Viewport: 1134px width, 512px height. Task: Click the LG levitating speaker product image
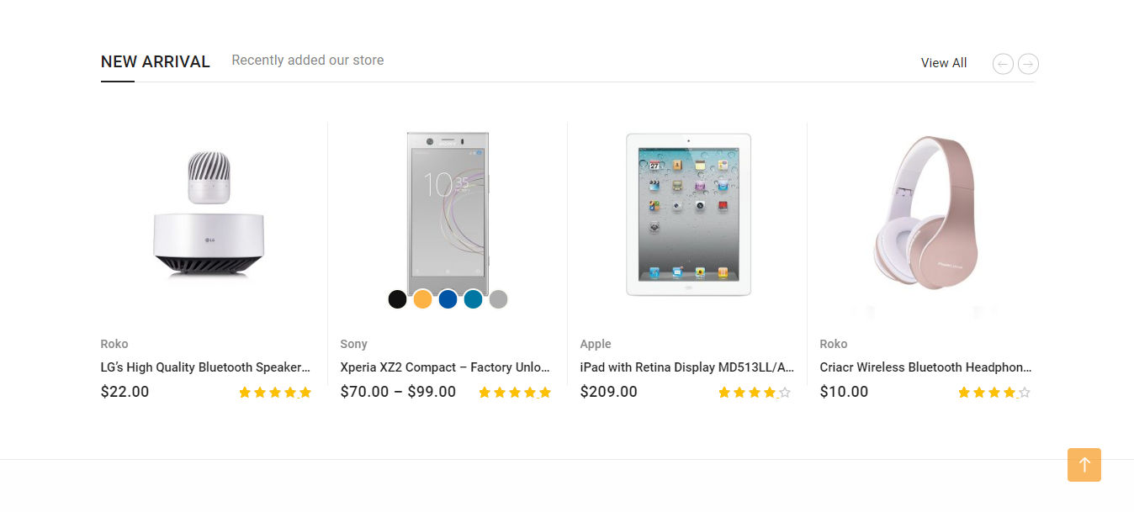point(209,214)
